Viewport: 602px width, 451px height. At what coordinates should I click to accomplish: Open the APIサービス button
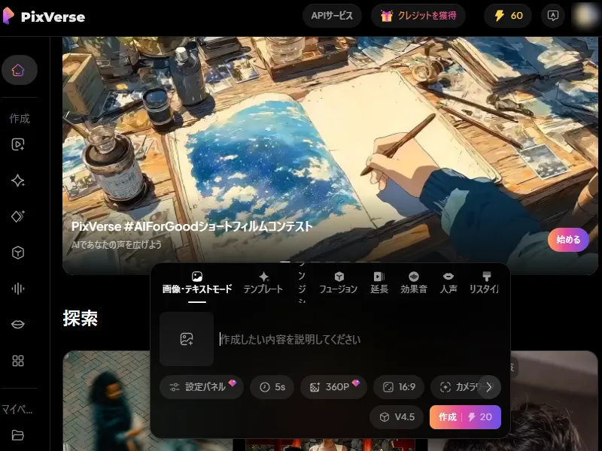pos(332,16)
